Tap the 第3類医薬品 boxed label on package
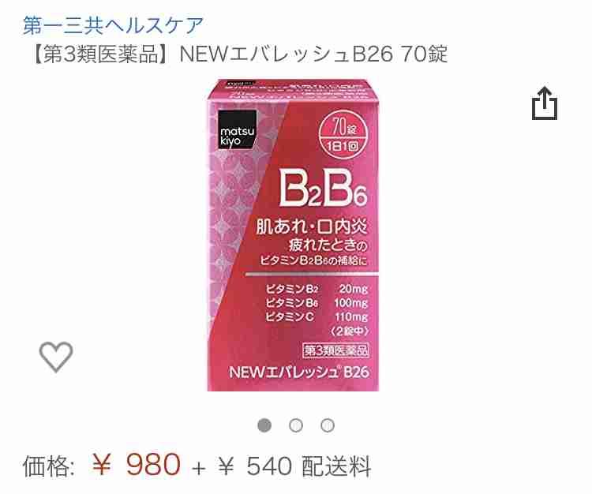 [x=335, y=350]
